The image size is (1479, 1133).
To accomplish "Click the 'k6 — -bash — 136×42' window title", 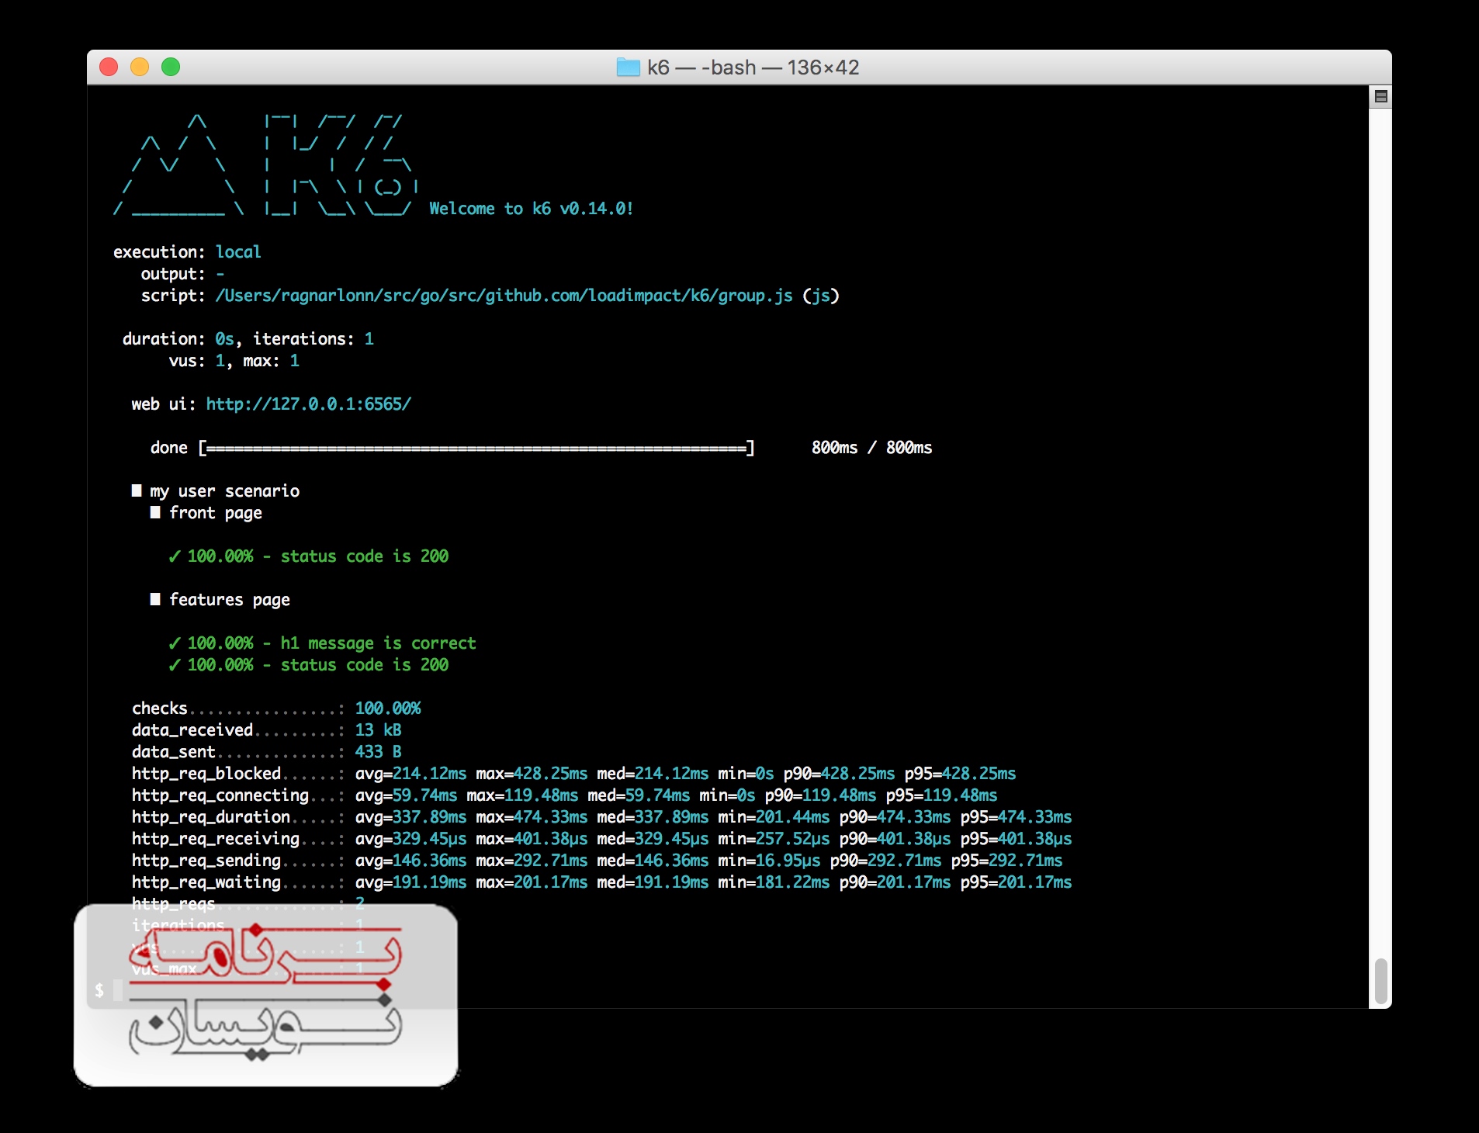I will (753, 68).
